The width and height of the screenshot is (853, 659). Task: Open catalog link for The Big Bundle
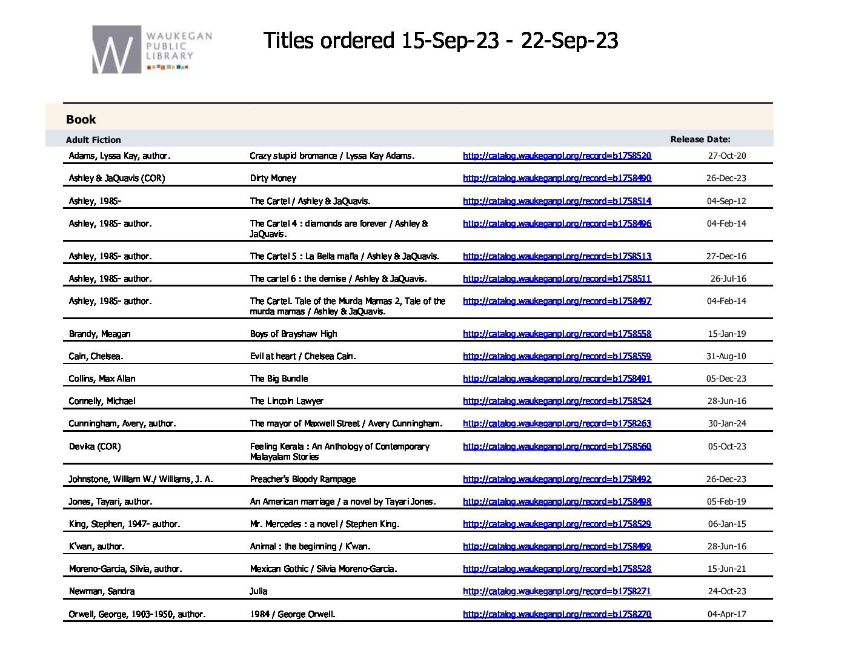coord(557,379)
